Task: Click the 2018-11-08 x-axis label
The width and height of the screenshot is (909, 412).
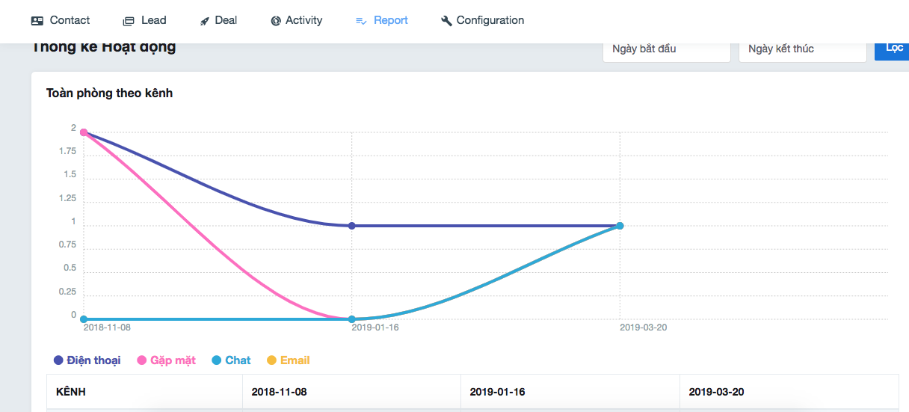Action: pos(107,328)
